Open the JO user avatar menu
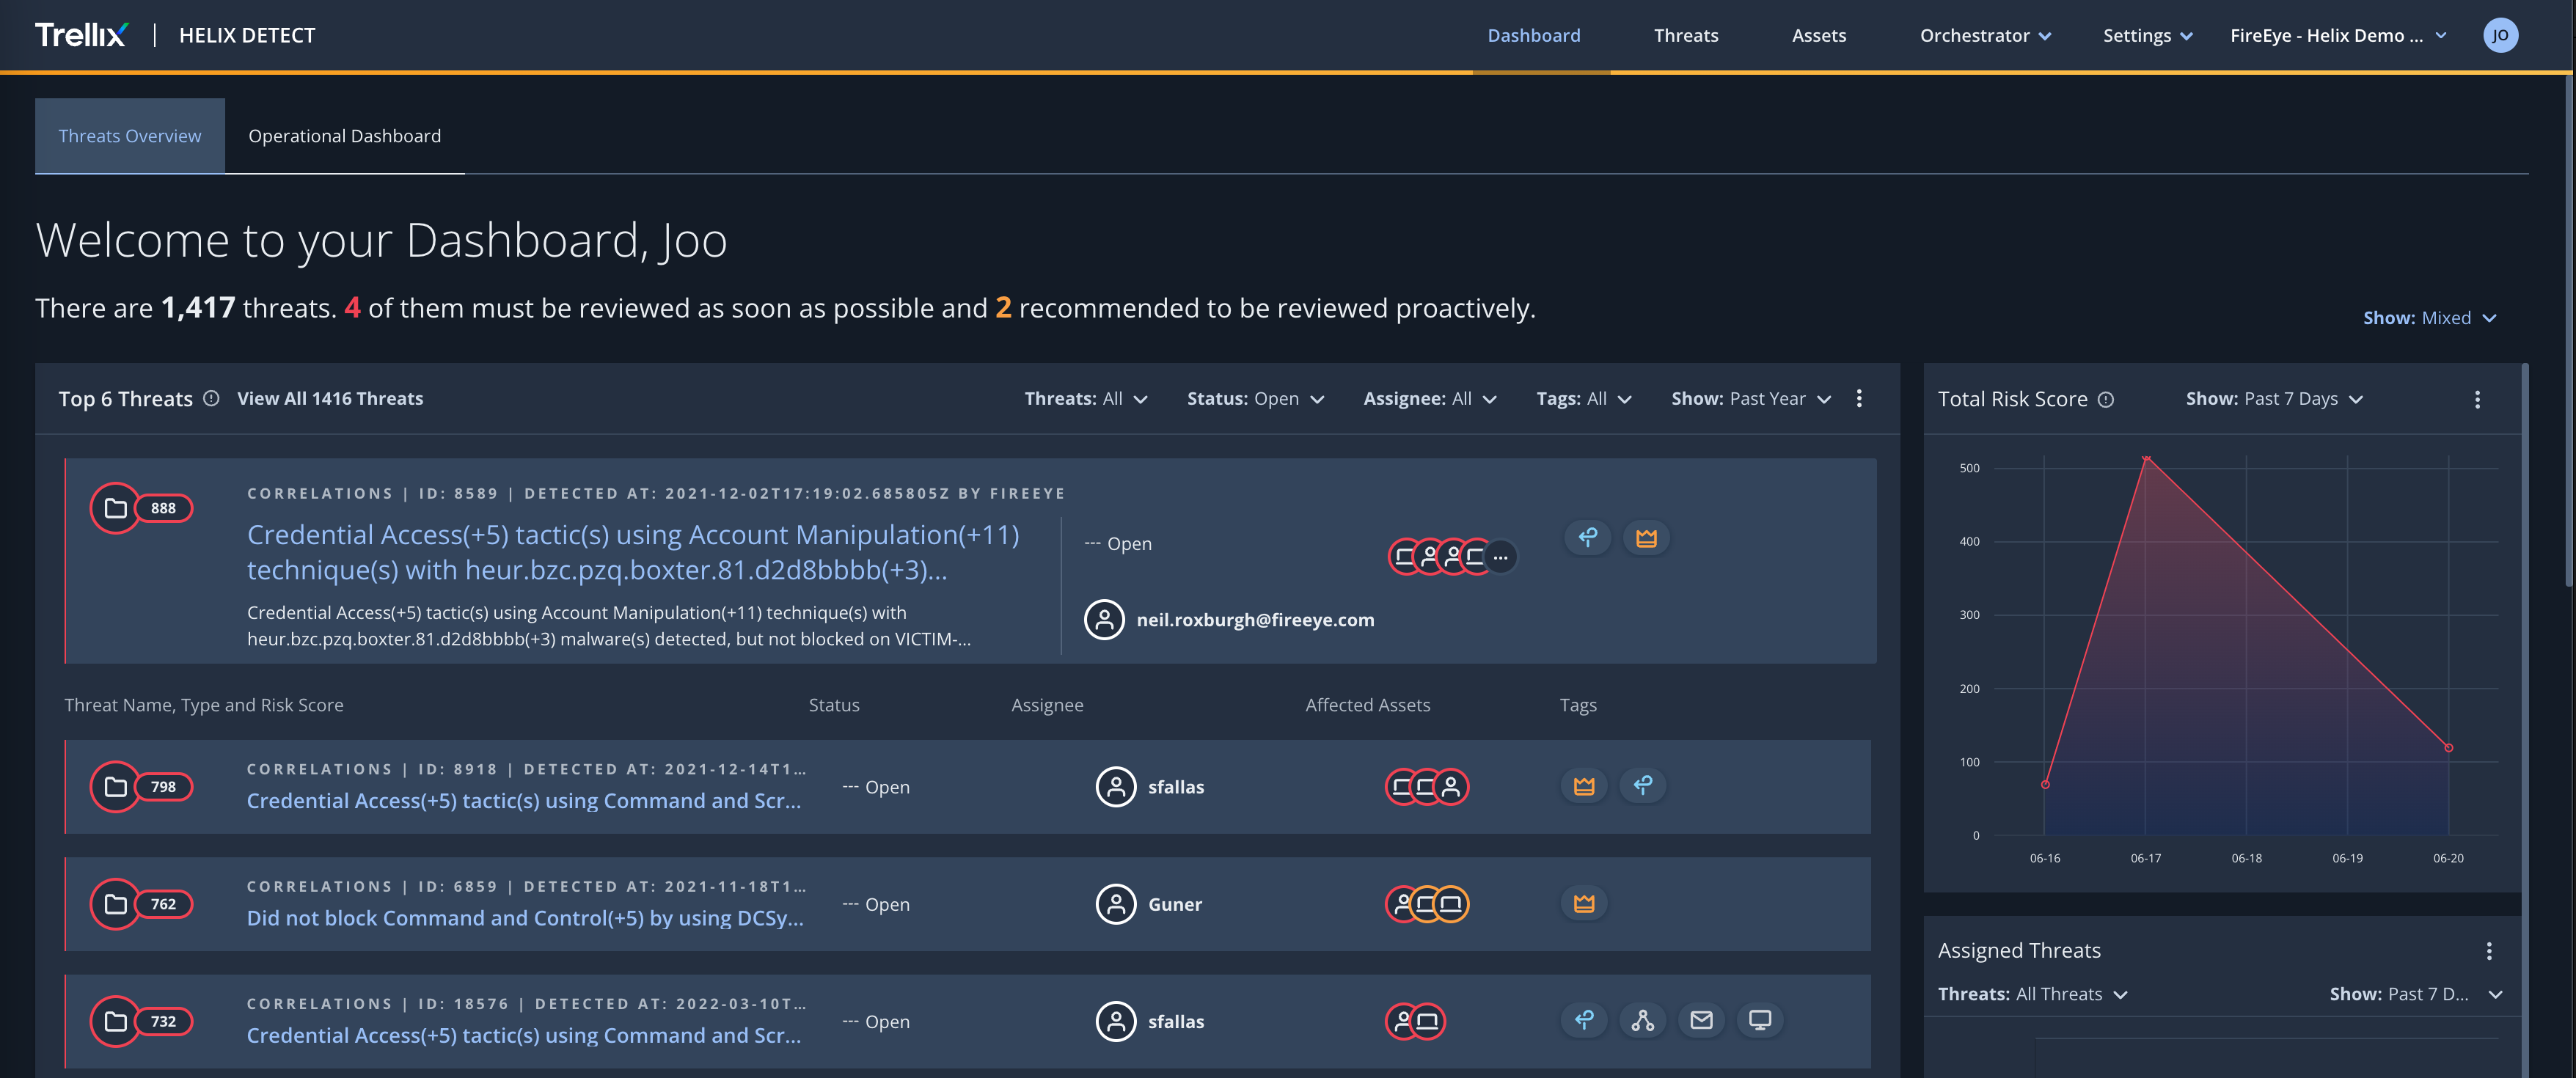Image resolution: width=2576 pixels, height=1078 pixels. point(2500,35)
